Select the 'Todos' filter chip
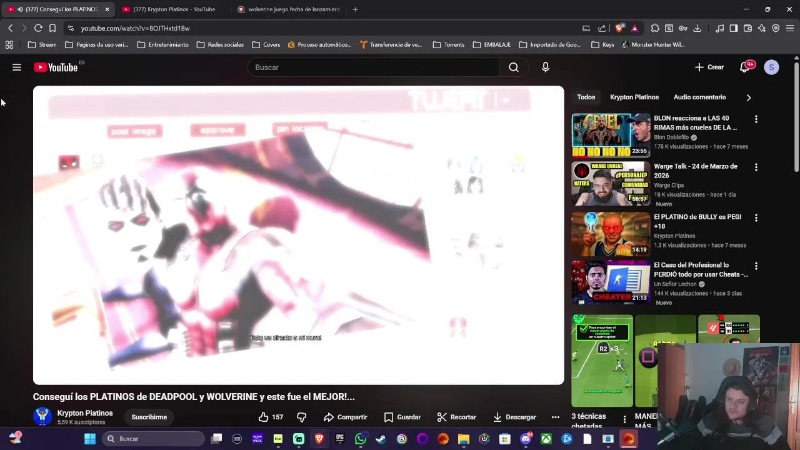800x450 pixels. (586, 97)
